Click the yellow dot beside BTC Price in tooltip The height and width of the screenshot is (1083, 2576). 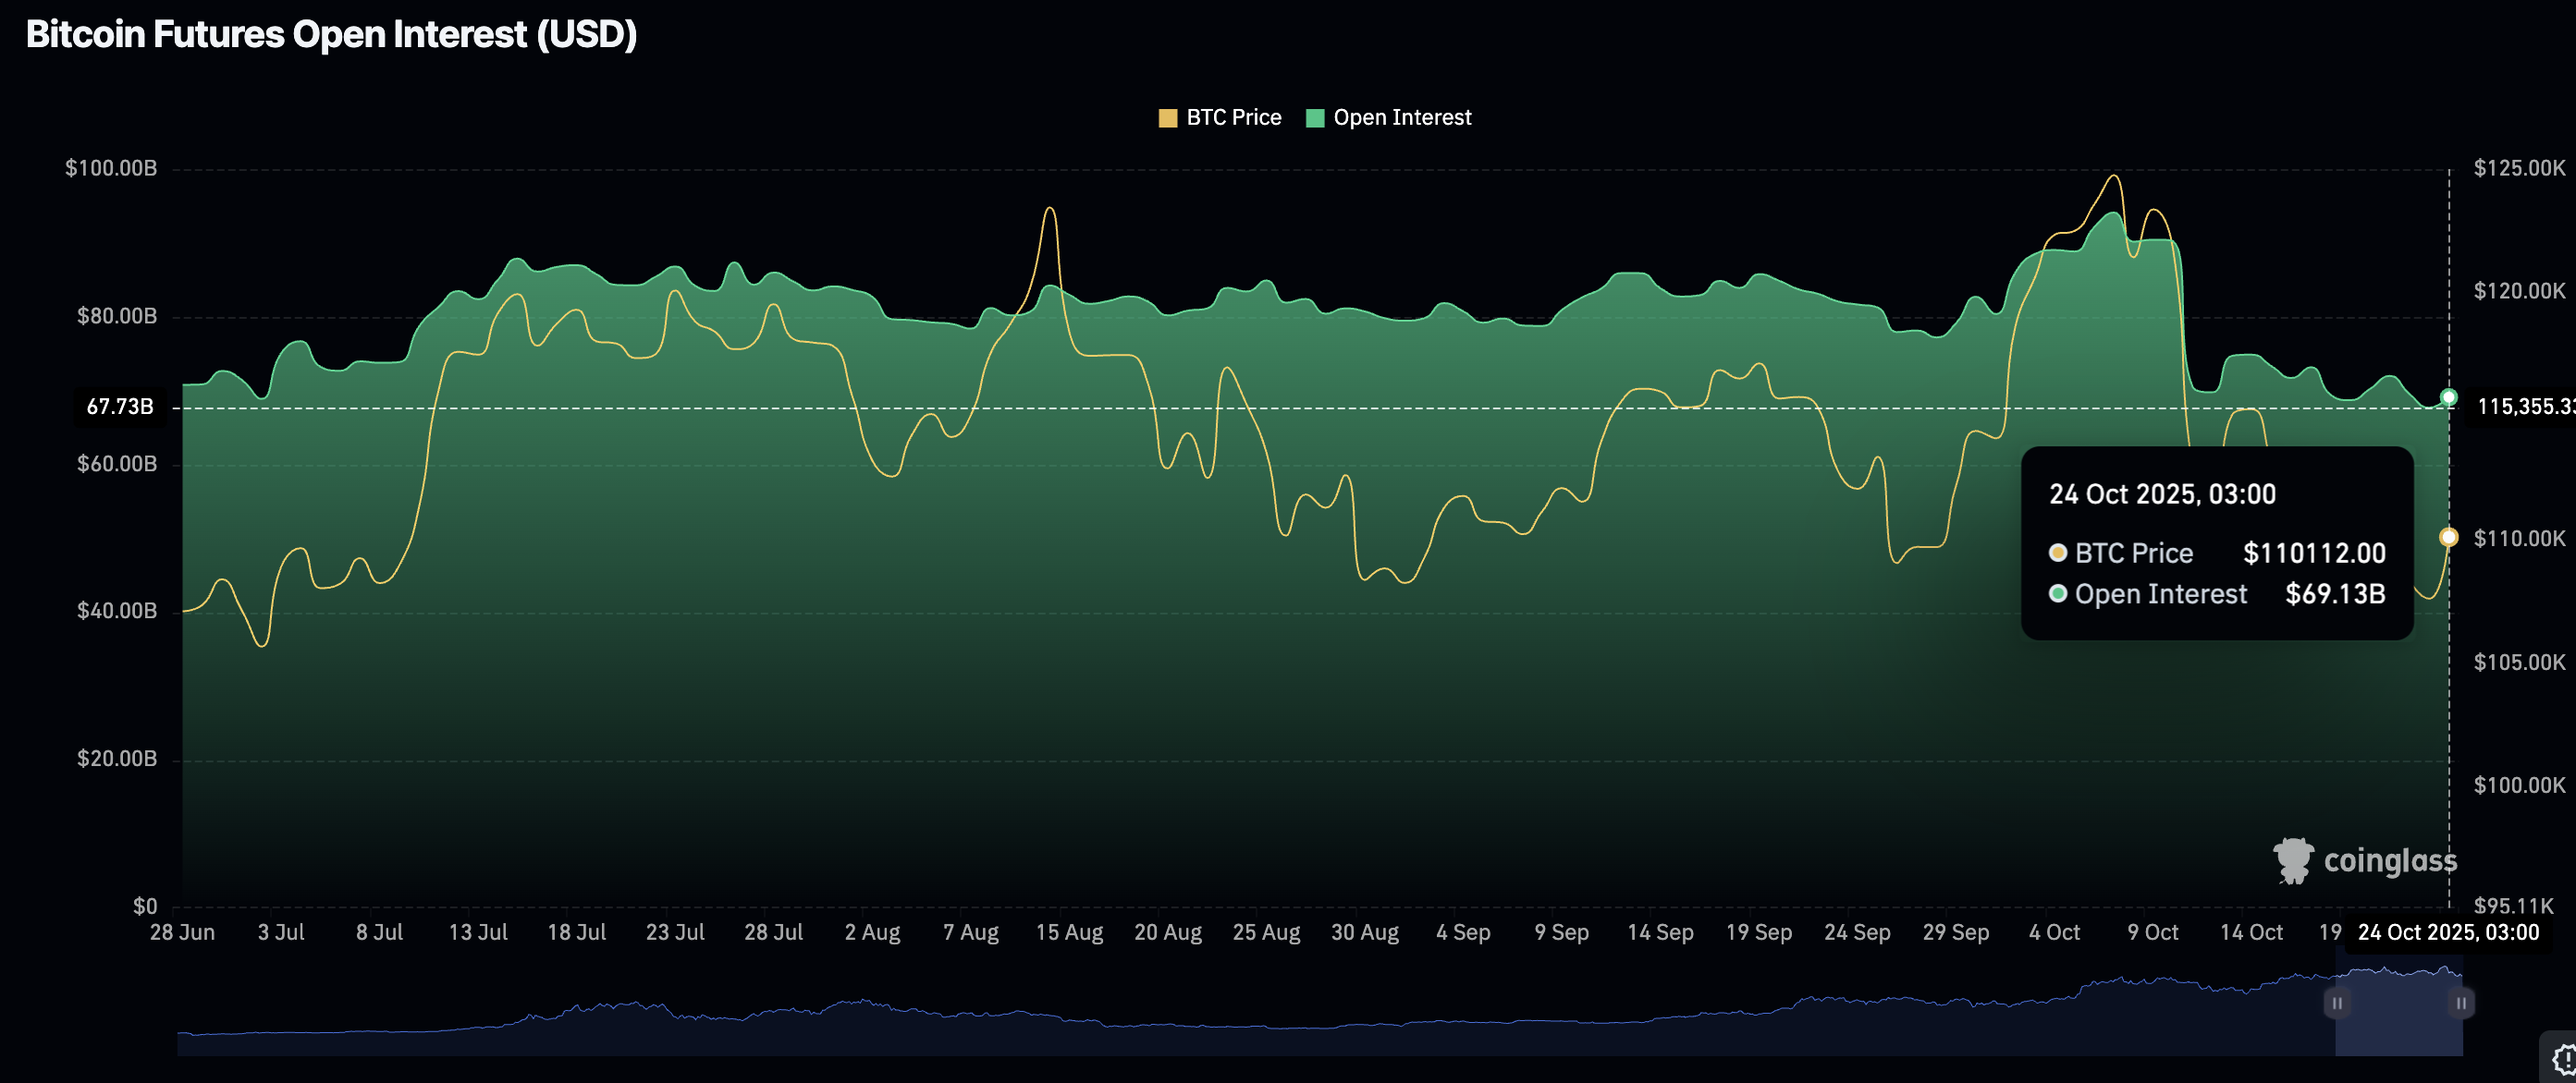[2057, 553]
